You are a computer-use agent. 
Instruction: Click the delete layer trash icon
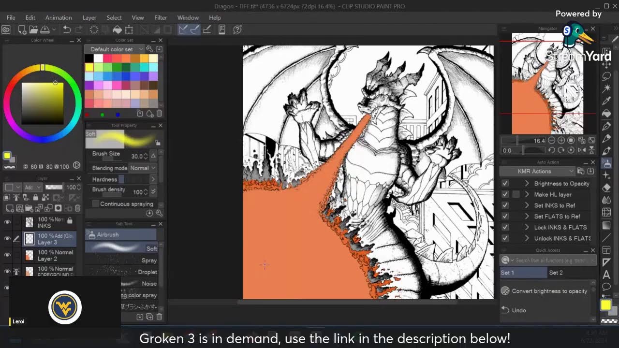point(77,208)
